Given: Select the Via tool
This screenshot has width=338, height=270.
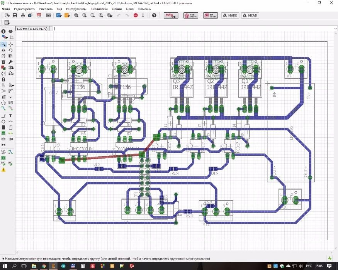Looking at the screenshot, I should tap(3, 133).
